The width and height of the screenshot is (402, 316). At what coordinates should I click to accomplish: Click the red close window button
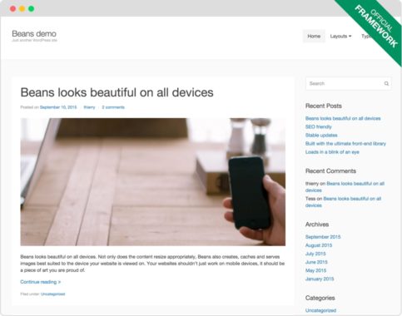pyautogui.click(x=12, y=8)
